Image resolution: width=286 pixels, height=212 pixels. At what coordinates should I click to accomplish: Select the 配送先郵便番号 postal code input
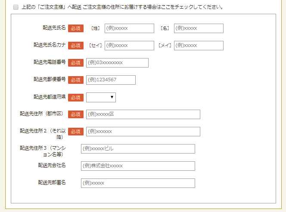click(111, 80)
